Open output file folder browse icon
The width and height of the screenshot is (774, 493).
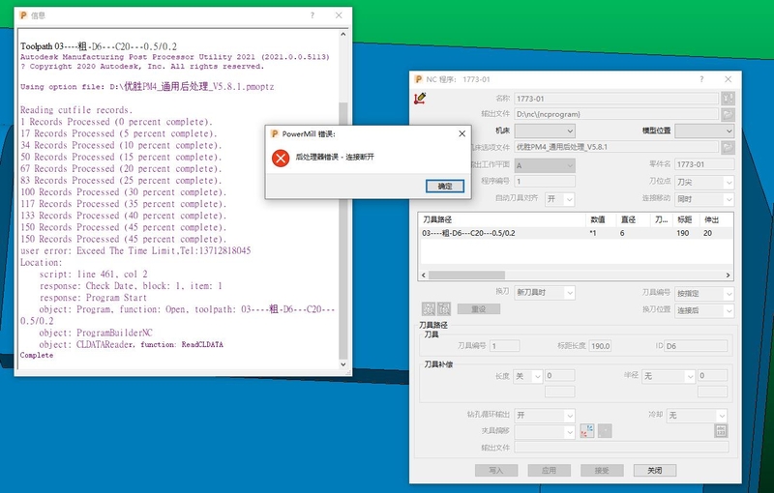click(x=727, y=114)
